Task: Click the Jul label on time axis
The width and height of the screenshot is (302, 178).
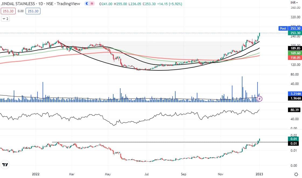Action: pos(147,174)
